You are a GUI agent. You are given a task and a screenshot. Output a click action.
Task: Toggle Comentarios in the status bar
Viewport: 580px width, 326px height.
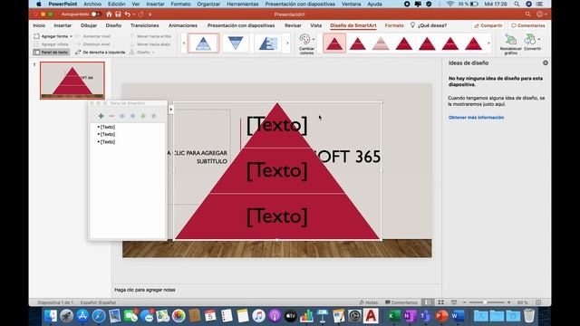tap(401, 302)
